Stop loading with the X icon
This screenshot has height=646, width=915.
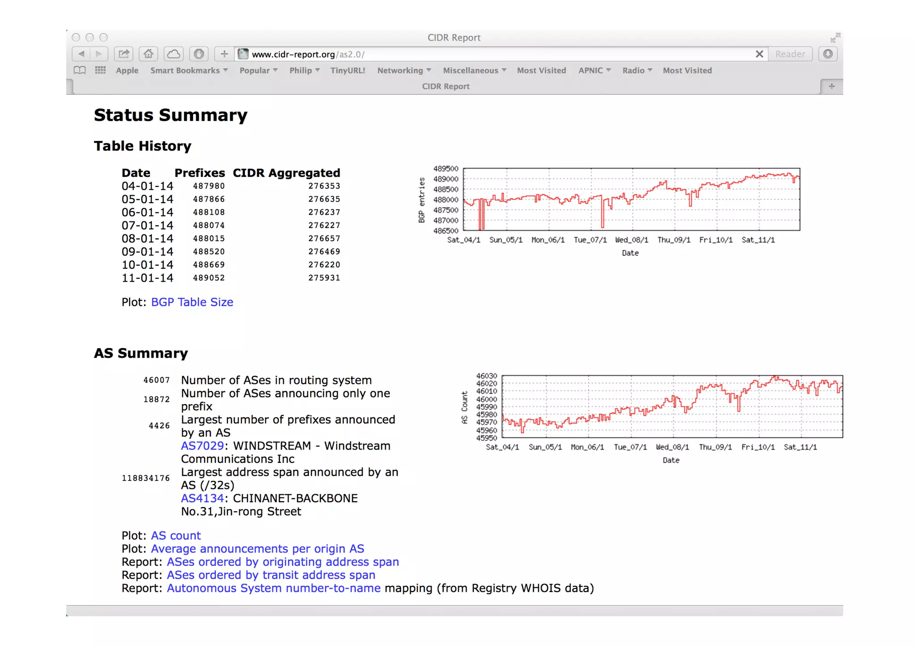(759, 54)
